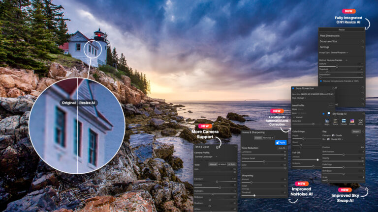The width and height of the screenshot is (378, 212).
Task: Adjust the Sharpening Amount slider
Action: 251,183
